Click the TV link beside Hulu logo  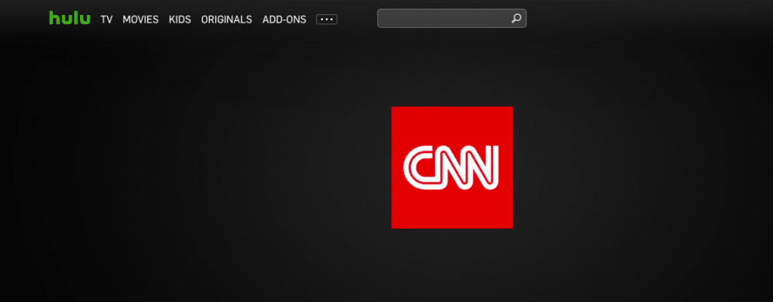pos(106,20)
